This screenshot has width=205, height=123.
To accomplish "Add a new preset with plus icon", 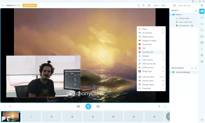I will (196, 11).
